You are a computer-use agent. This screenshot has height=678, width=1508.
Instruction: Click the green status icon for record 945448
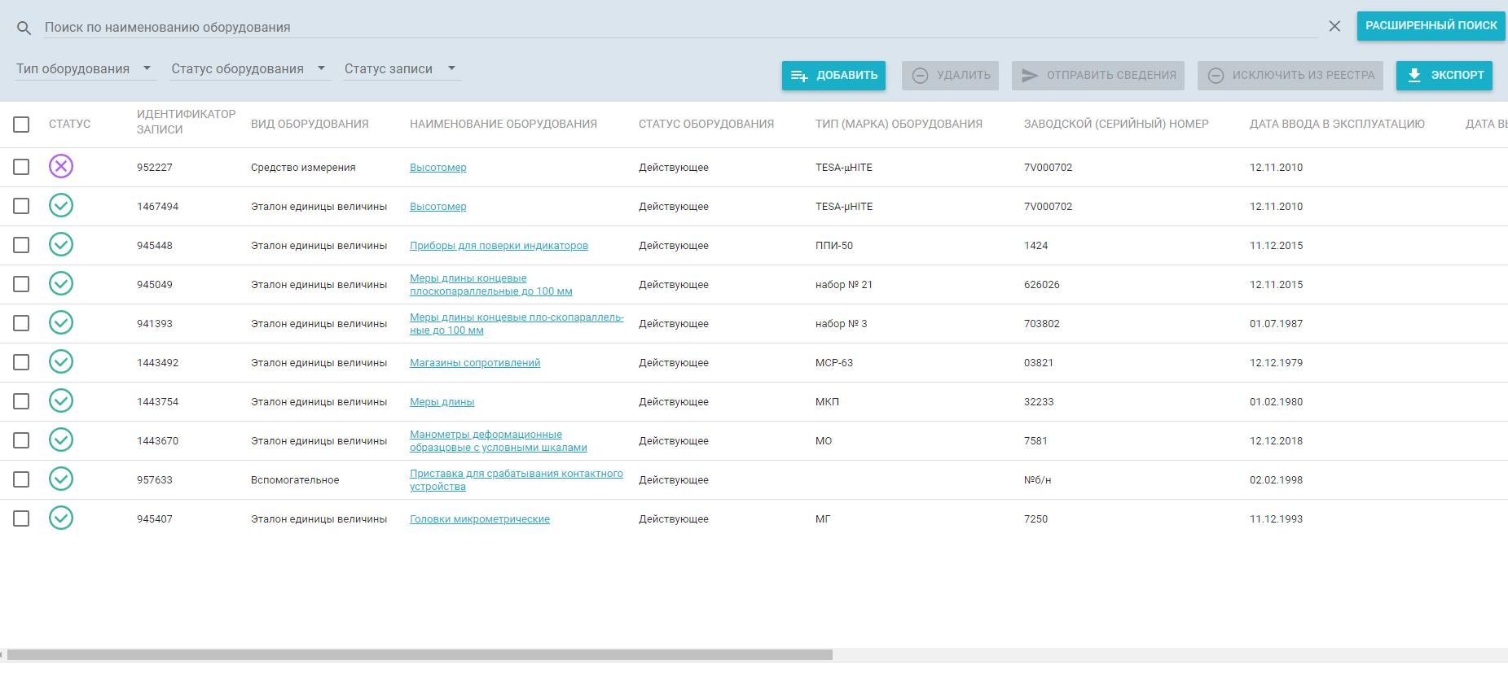61,245
